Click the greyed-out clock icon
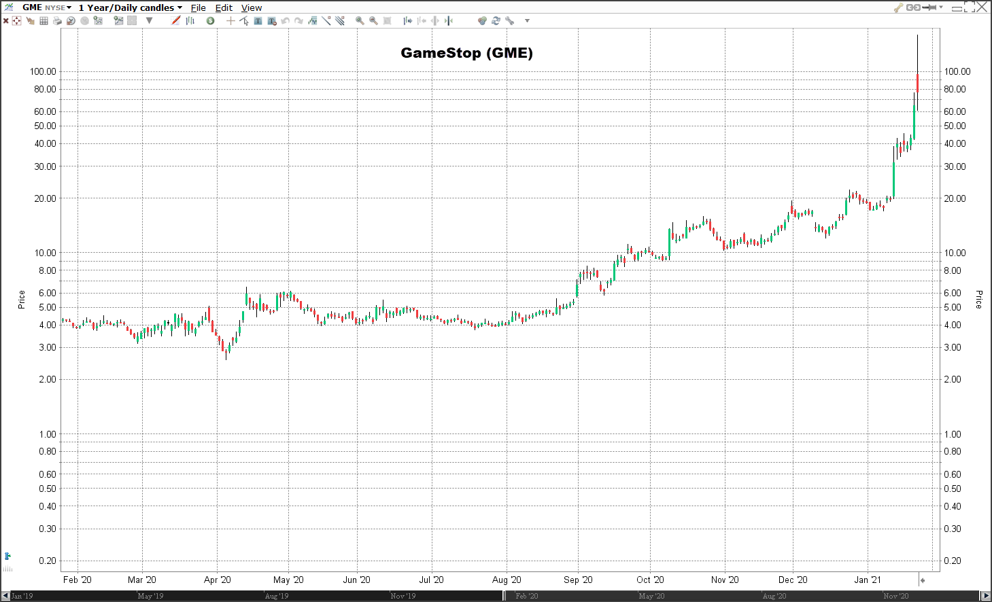This screenshot has height=602, width=992. pyautogui.click(x=84, y=20)
